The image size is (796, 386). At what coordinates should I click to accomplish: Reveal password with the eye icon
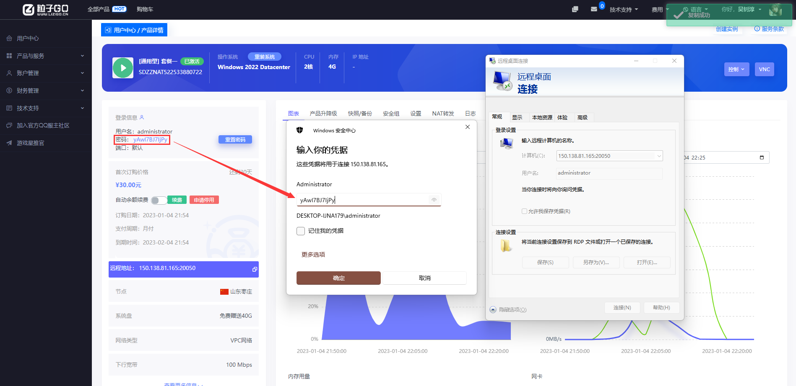pyautogui.click(x=434, y=200)
